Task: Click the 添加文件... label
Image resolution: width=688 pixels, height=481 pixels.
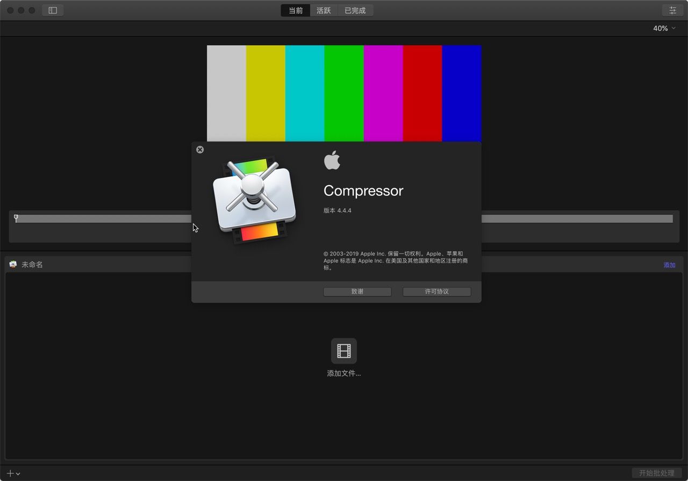Action: tap(344, 373)
